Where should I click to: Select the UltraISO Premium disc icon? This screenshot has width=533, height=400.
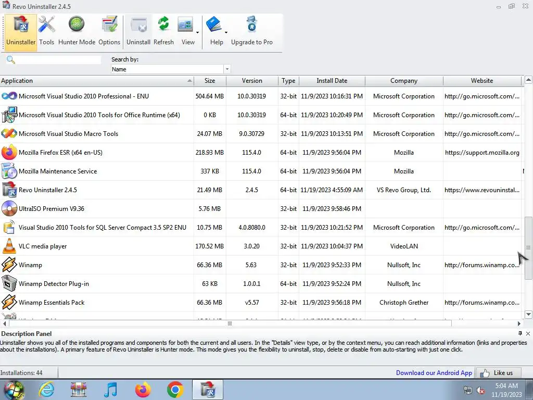pyautogui.click(x=9, y=208)
